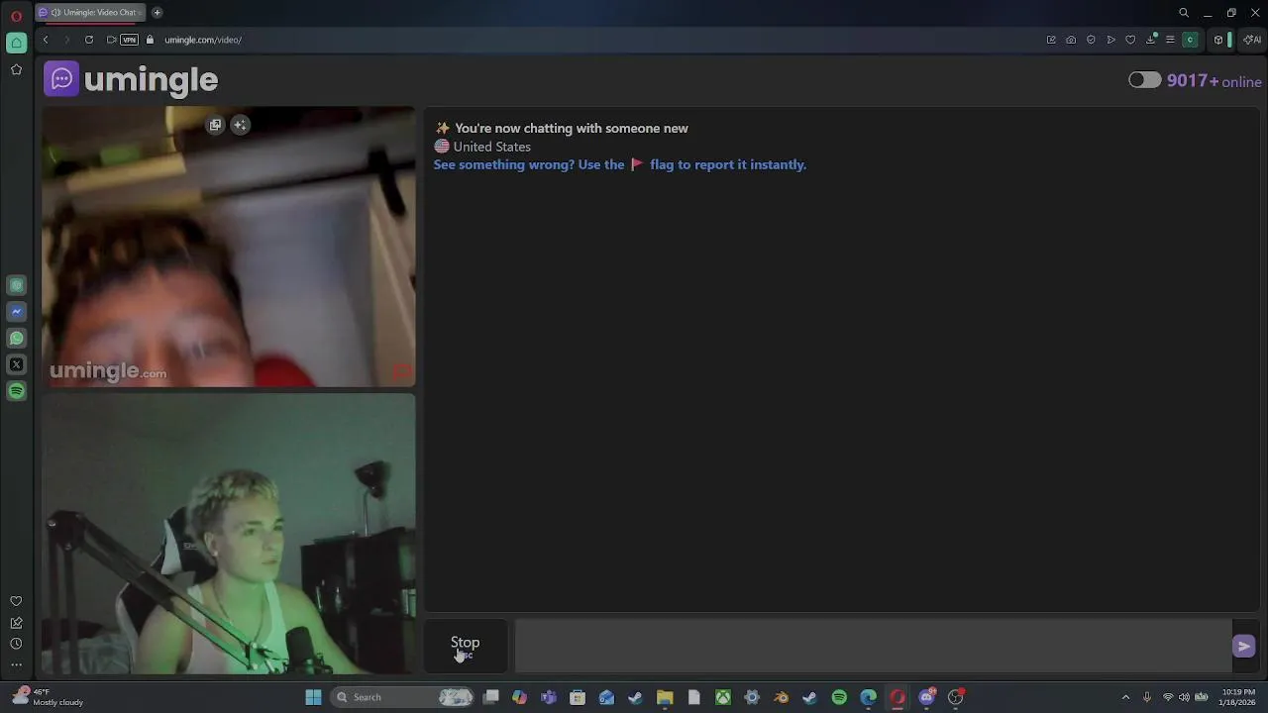Viewport: 1268px width, 713px height.
Task: Click the stranger's video feed
Action: tap(229, 247)
